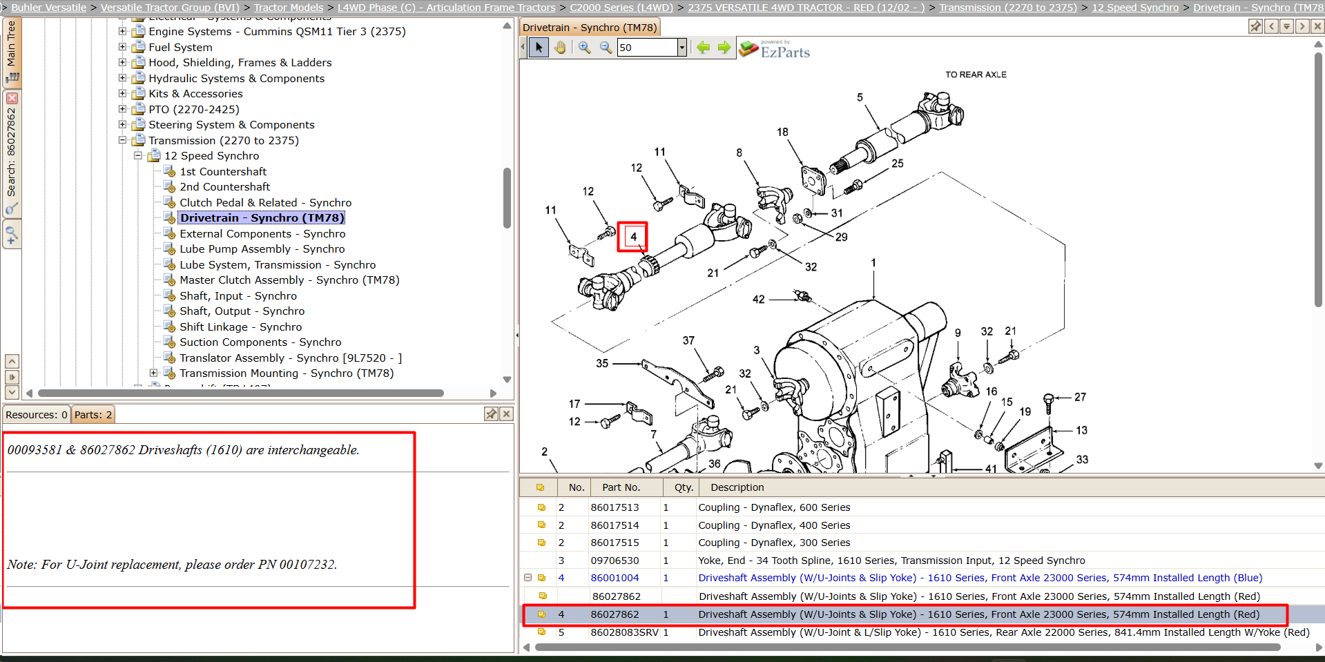Open the Resources: 0 tab
The width and height of the screenshot is (1325, 662).
pos(37,415)
